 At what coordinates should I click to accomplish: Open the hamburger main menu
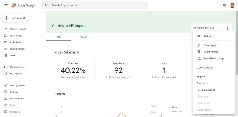(x=6, y=5)
